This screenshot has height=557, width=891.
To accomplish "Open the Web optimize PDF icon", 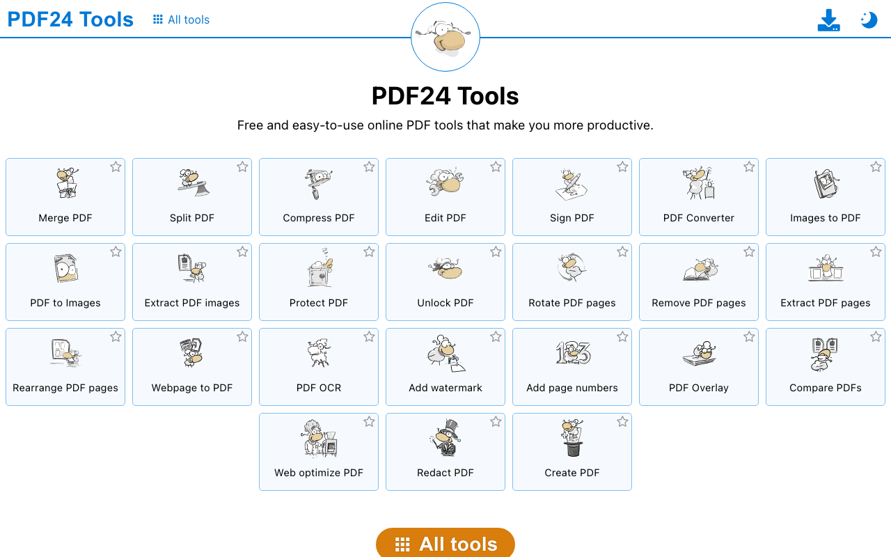I will tap(319, 438).
